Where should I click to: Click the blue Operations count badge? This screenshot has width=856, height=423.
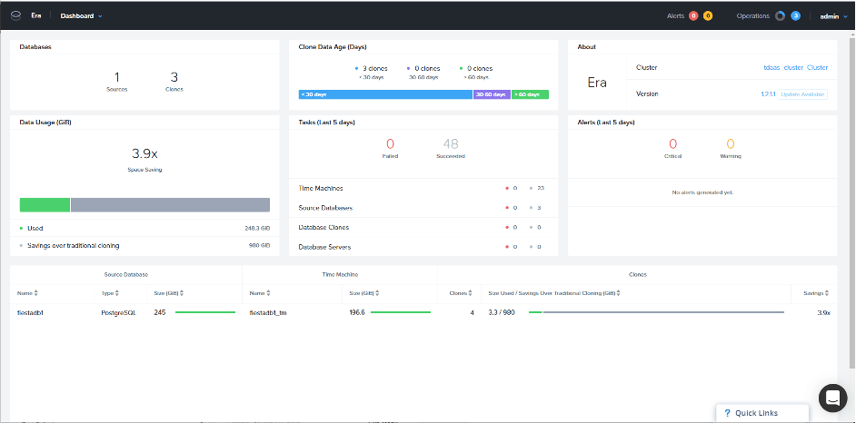(795, 16)
